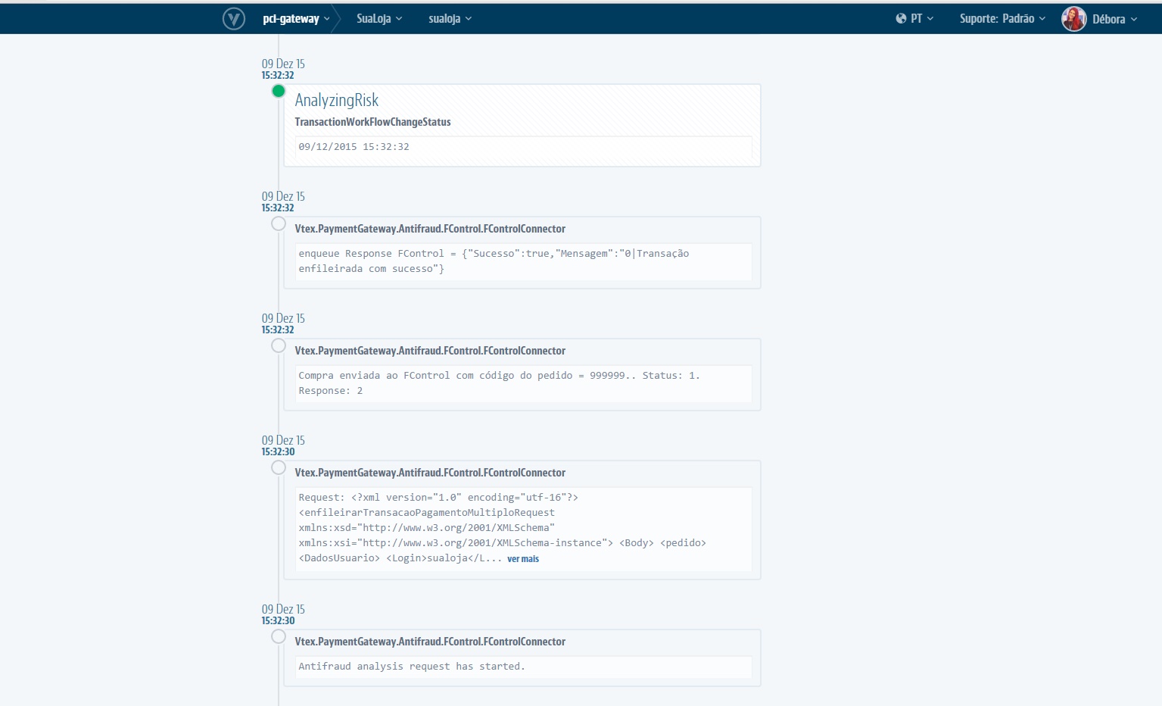1162x706 pixels.
Task: Click the VTEX logo in the top bar
Action: [x=234, y=18]
